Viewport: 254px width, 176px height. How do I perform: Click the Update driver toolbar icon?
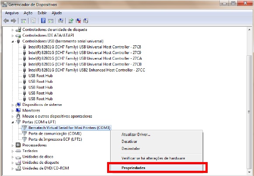tap(71, 20)
